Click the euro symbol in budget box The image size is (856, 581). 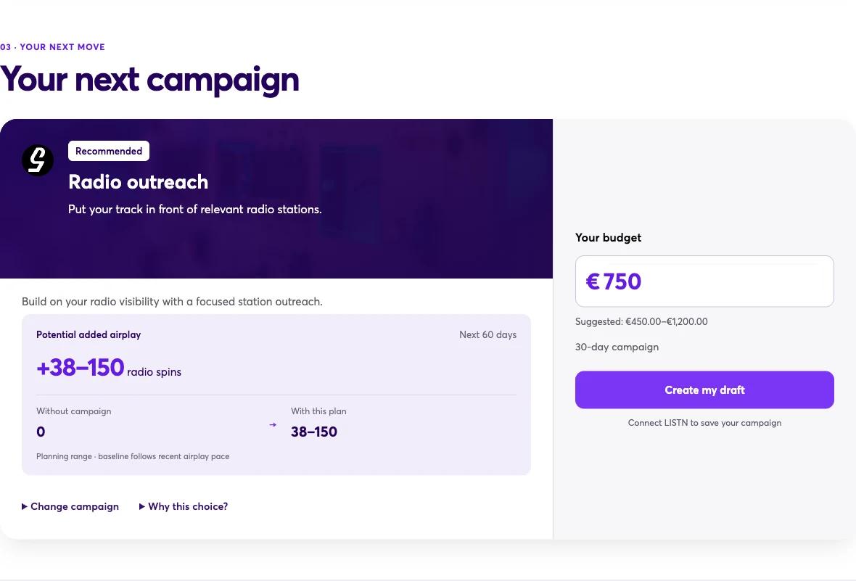593,281
